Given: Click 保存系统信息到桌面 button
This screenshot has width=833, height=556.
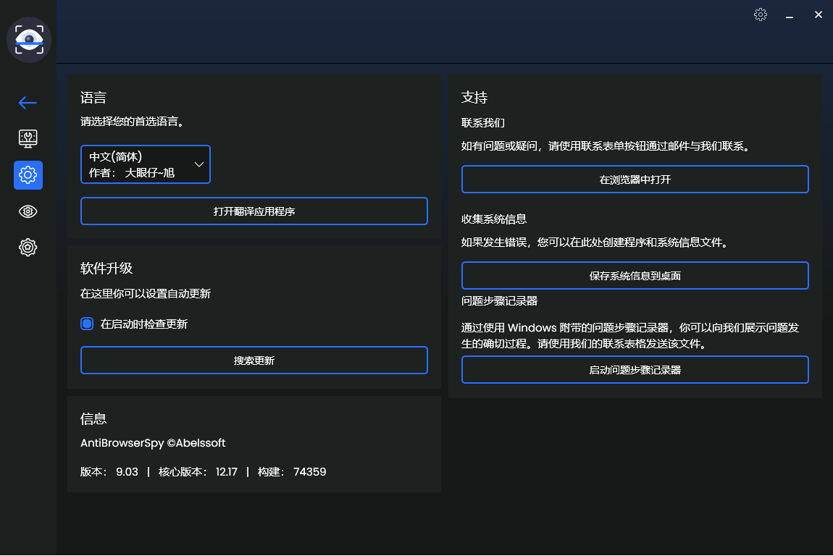Looking at the screenshot, I should click(x=635, y=276).
